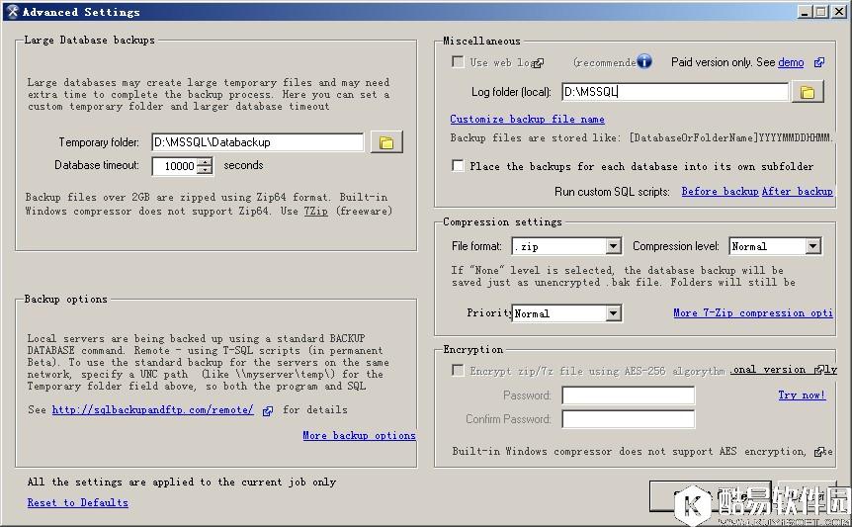Click external link icon beside Use web log
The width and height of the screenshot is (852, 527).
538,62
